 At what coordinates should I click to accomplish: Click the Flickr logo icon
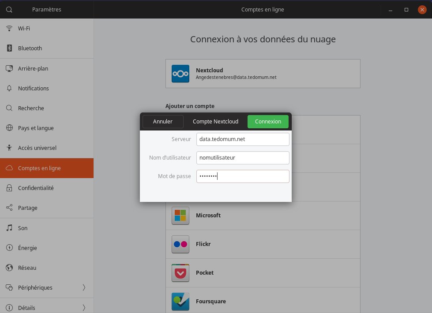(180, 244)
